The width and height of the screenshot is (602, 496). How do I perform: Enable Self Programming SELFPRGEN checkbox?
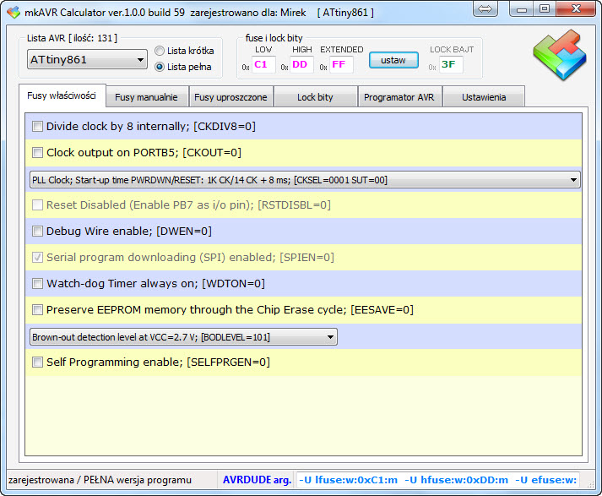click(37, 362)
